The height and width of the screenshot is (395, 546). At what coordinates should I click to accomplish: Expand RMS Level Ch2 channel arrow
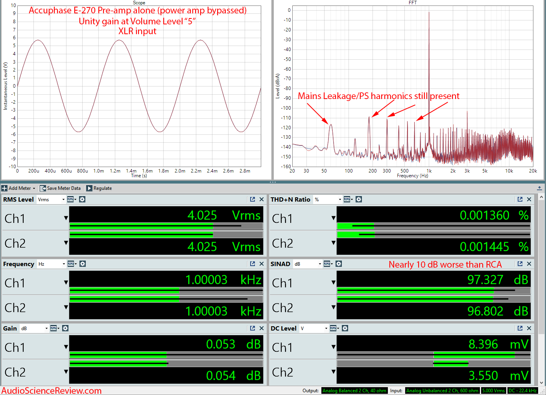(66, 243)
